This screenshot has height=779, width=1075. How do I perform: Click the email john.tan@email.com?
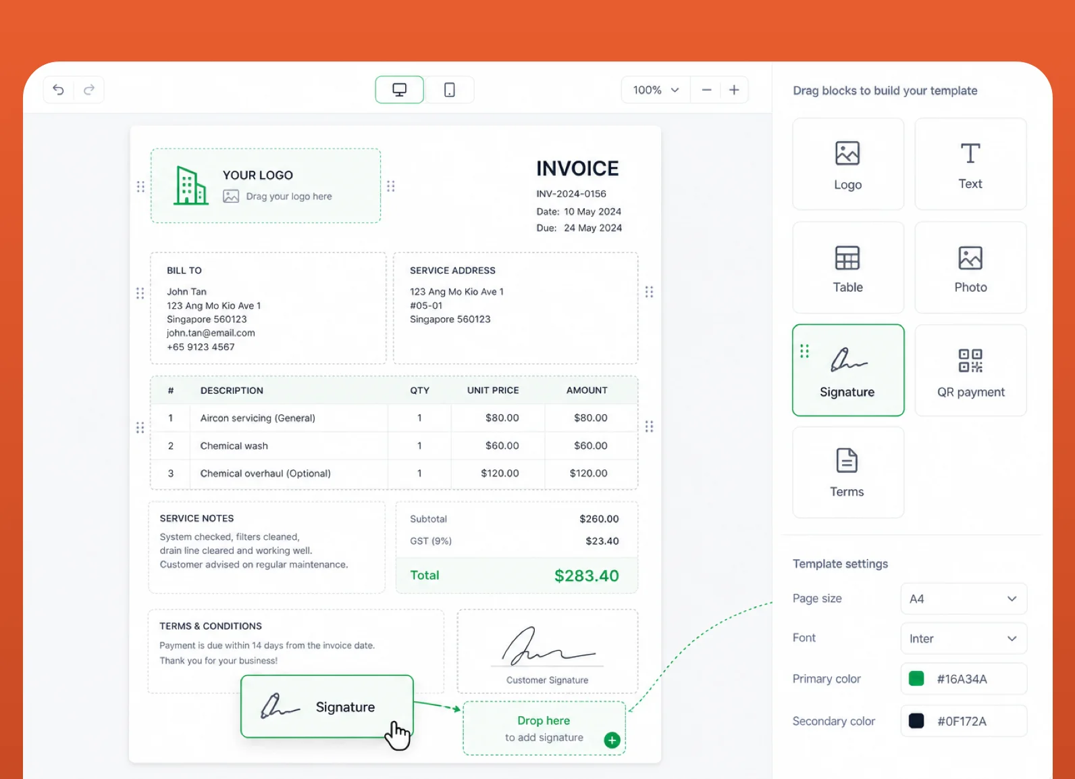[211, 333]
